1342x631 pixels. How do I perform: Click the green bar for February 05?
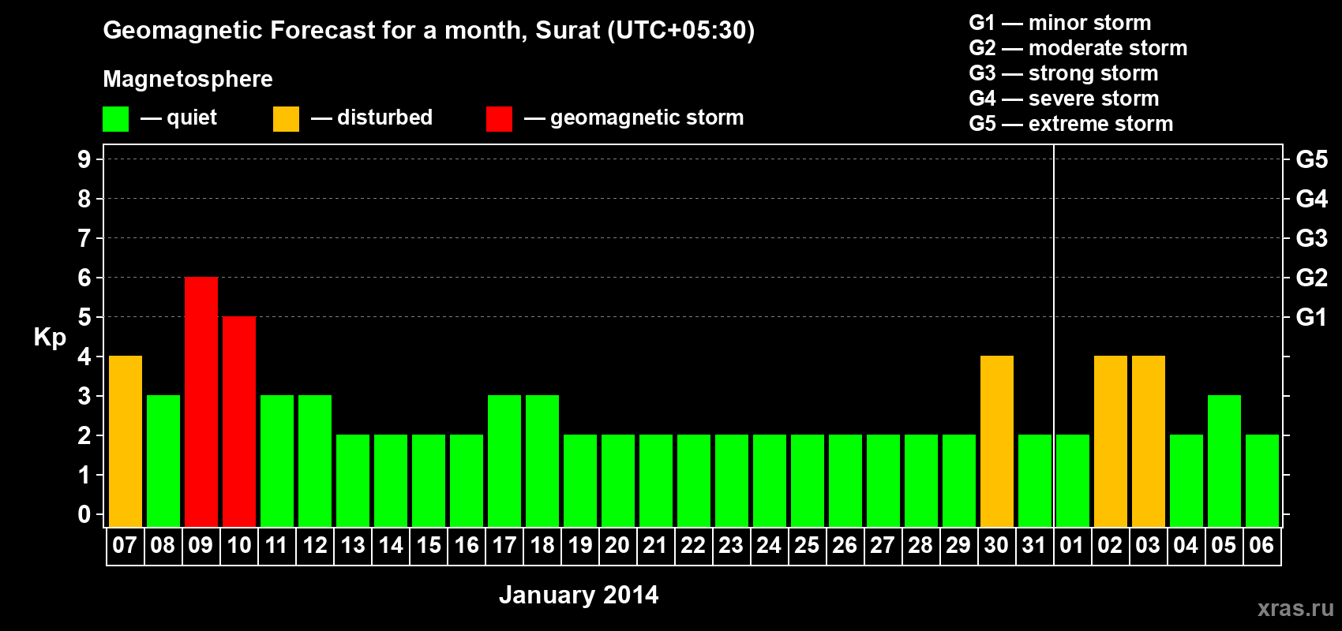1224,461
